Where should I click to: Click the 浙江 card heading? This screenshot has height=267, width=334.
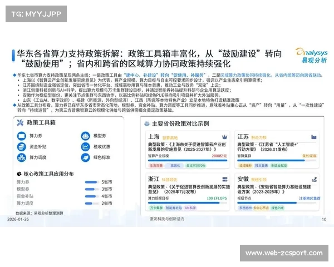[154, 179]
